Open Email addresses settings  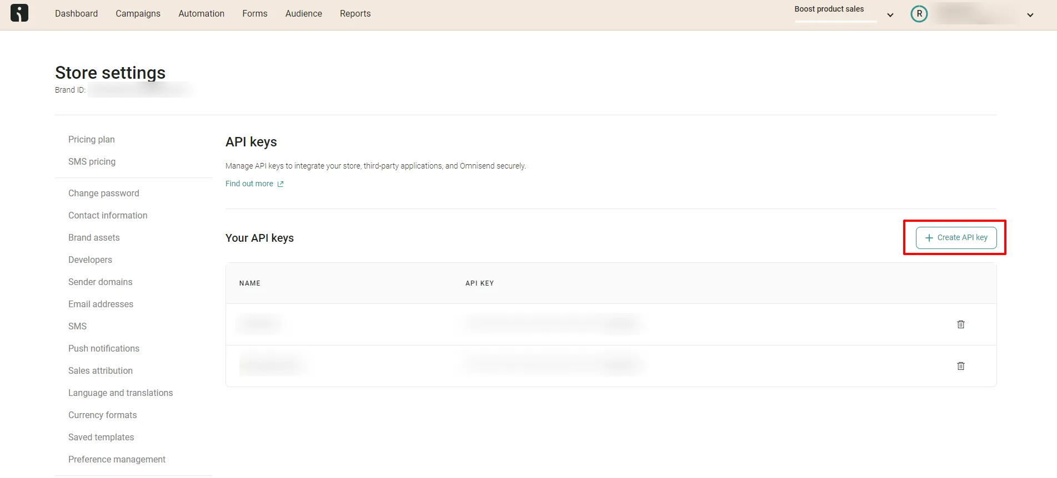[x=101, y=304]
